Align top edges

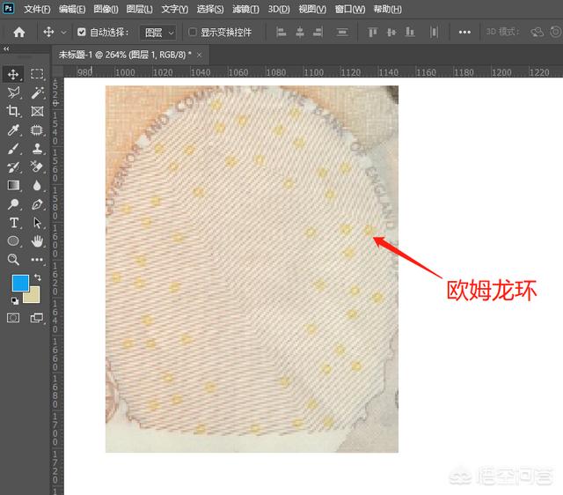coord(373,33)
